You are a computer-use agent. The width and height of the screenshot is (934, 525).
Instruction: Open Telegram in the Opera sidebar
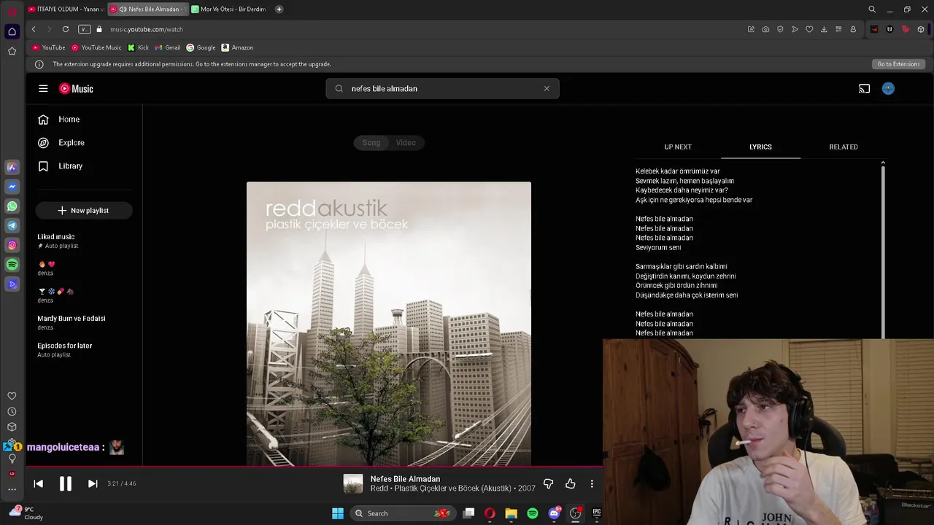click(12, 225)
